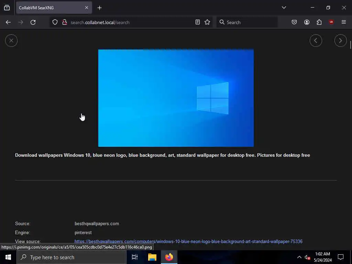Open tracking protection shield icon
Image resolution: width=352 pixels, height=264 pixels.
pyautogui.click(x=55, y=22)
